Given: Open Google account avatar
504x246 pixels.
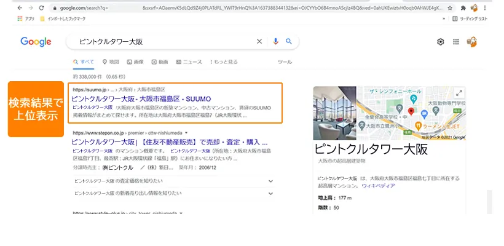Looking at the screenshot, I should [472, 42].
